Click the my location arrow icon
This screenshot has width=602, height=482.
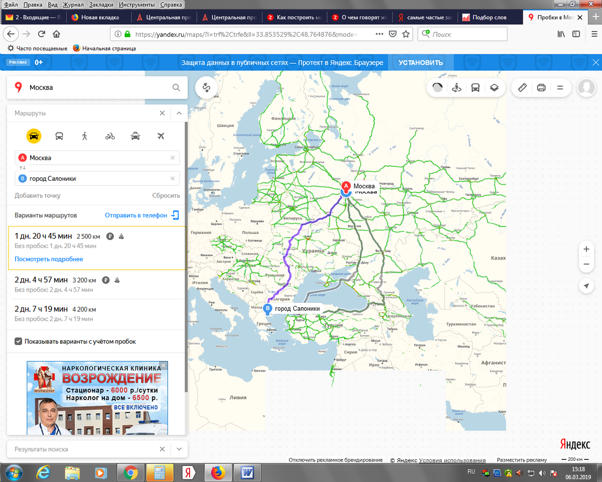(586, 286)
